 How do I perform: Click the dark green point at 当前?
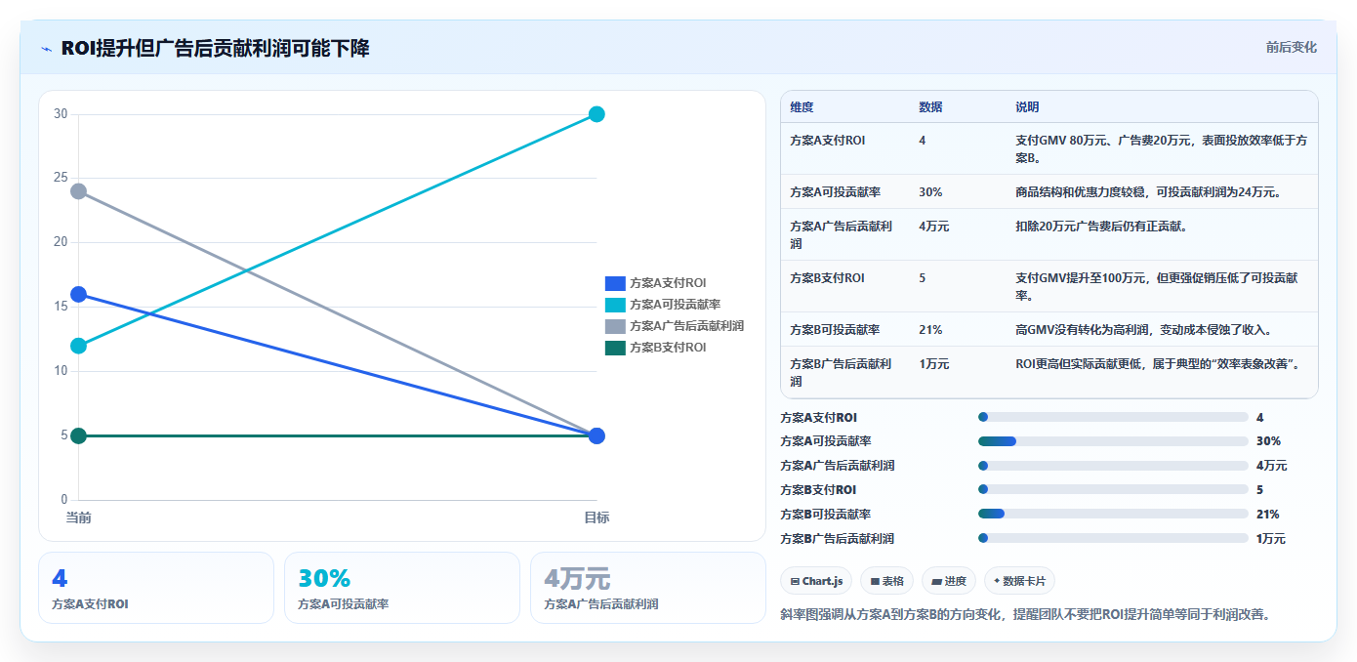click(x=78, y=435)
